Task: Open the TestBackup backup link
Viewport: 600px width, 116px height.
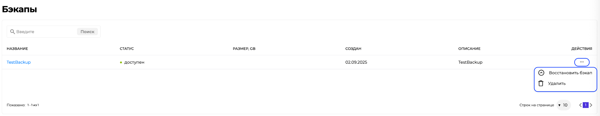Action: (19, 62)
